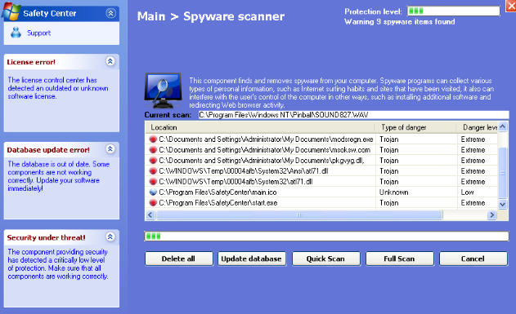Cancel the current scan
Image resolution: width=516 pixels, height=314 pixels.
[x=473, y=259]
